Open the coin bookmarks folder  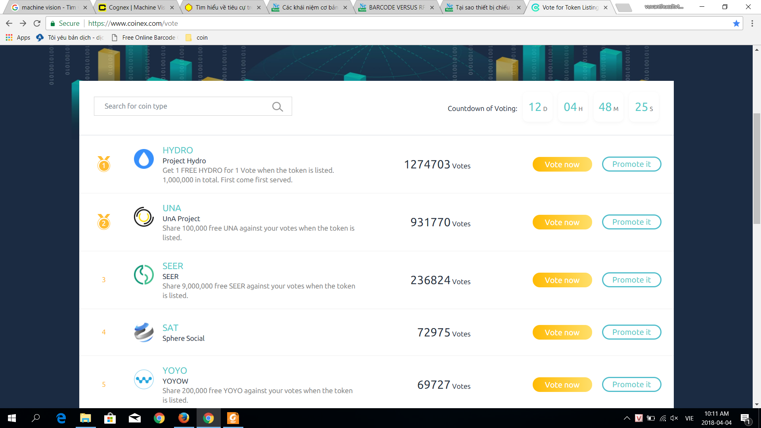197,37
